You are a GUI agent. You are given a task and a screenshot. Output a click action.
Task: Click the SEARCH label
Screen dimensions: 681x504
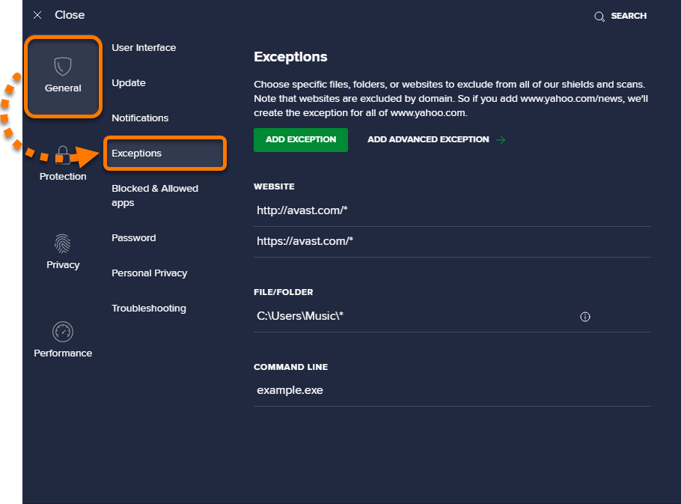click(x=629, y=16)
